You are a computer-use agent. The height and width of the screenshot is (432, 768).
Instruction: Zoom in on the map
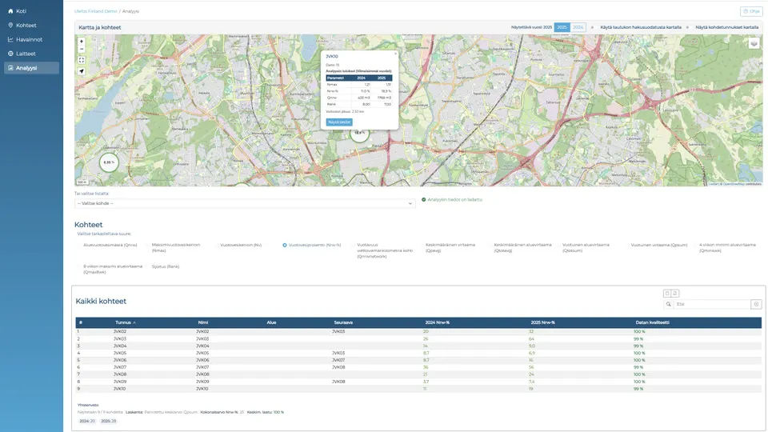click(x=82, y=41)
